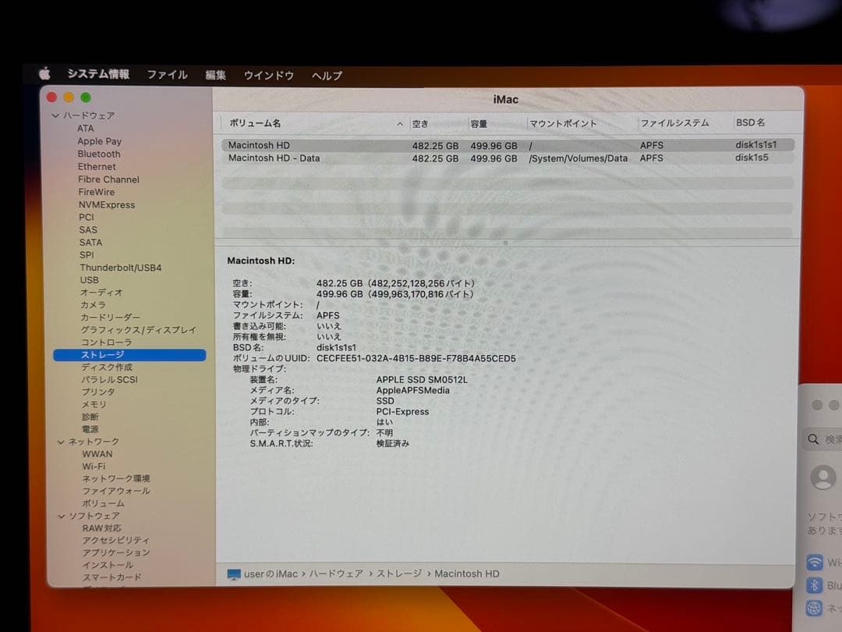The image size is (842, 632).
Task: Click the network globe icon in Settings sidebar
Action: tap(815, 608)
